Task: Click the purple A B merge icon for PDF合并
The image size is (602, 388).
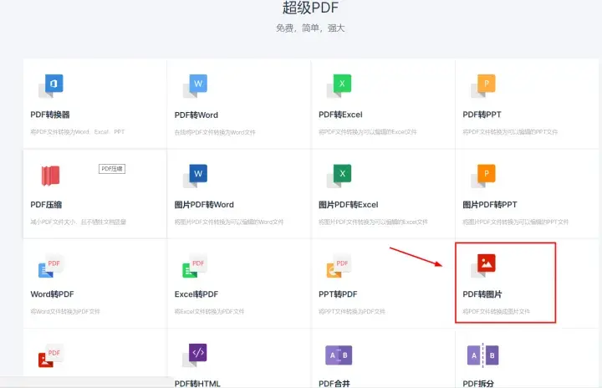Action: click(339, 355)
